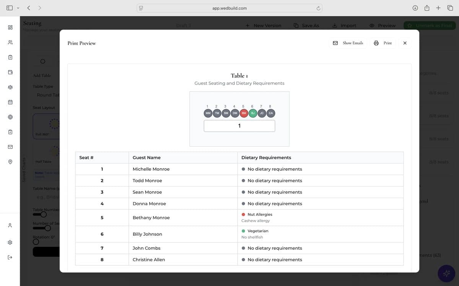Click the Unmark as Final button

430,26
